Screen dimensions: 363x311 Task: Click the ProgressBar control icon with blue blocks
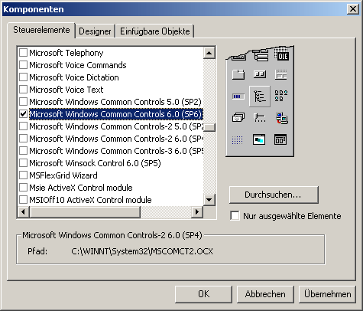[x=238, y=97]
